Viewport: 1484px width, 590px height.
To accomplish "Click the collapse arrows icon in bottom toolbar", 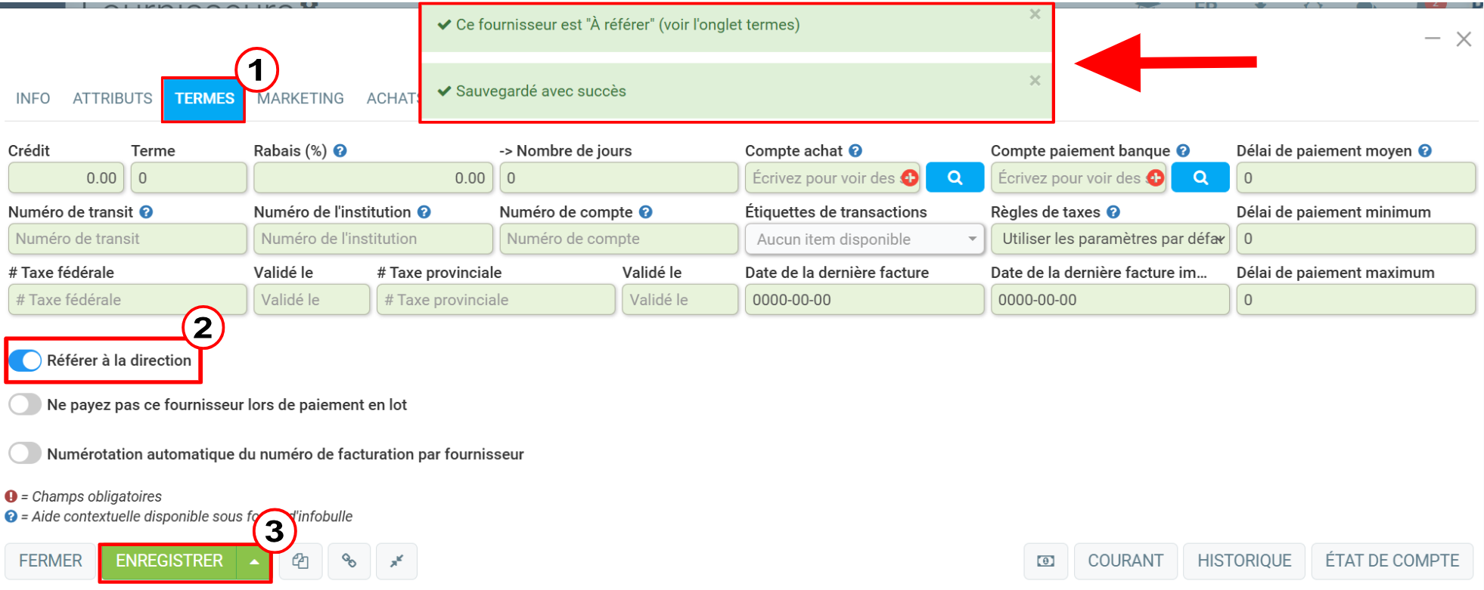I will click(x=396, y=561).
